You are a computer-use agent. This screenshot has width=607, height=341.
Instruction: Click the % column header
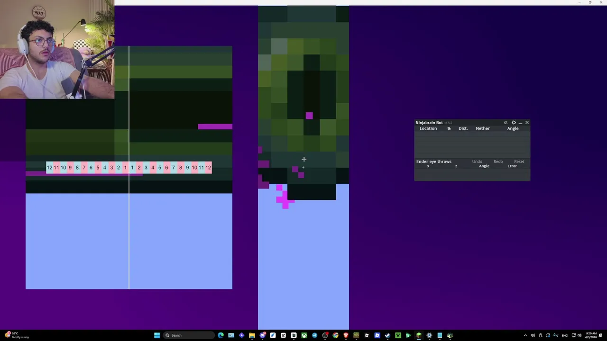pos(449,128)
